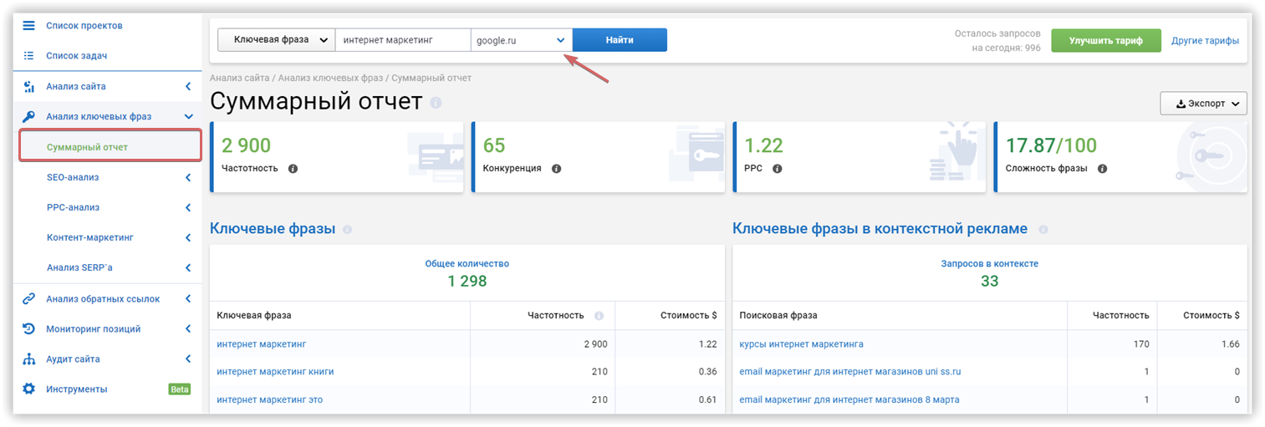1265x427 pixels.
Task: Click info icon beside Сложность фразы
Action: [x=1102, y=169]
